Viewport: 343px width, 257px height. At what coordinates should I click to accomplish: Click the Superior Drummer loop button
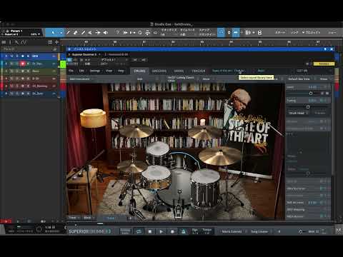point(139,231)
